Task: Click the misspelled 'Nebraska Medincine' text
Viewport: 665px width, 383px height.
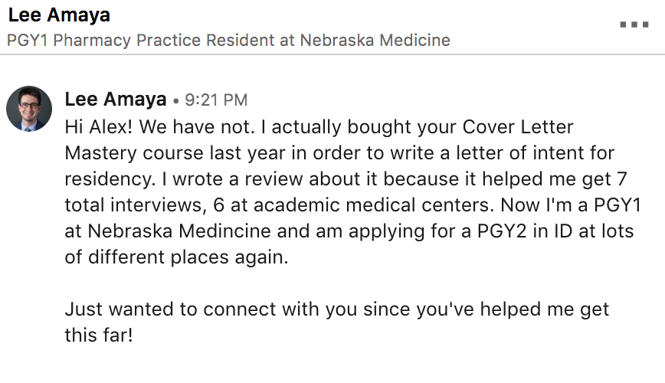Action: [x=179, y=231]
